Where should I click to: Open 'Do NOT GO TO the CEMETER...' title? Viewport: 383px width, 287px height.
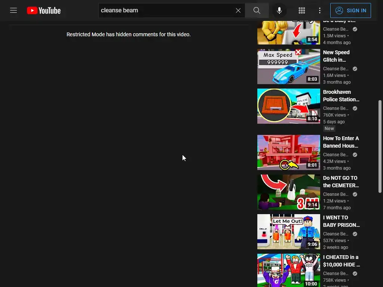pyautogui.click(x=341, y=182)
